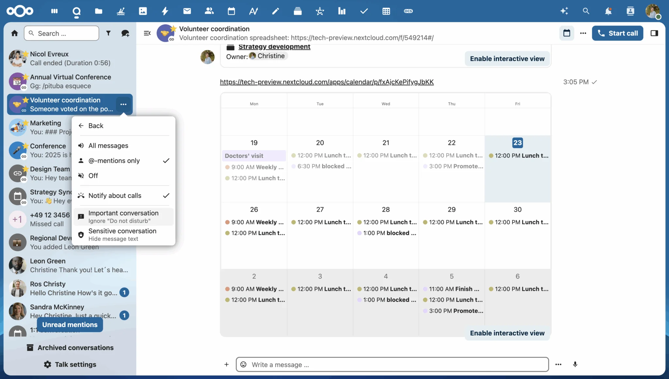Select Important conversation in the menu

123,216
